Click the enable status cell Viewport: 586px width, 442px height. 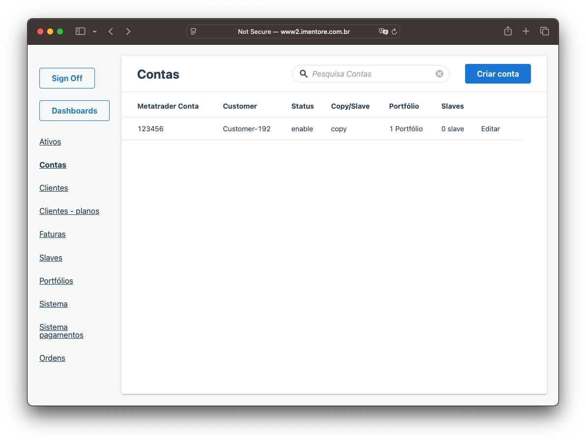(x=302, y=129)
